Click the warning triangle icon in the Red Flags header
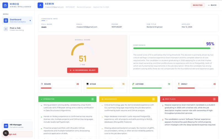 pos(163,99)
